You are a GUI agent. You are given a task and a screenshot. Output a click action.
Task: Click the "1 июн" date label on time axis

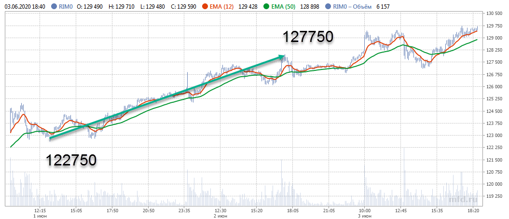(x=40, y=216)
